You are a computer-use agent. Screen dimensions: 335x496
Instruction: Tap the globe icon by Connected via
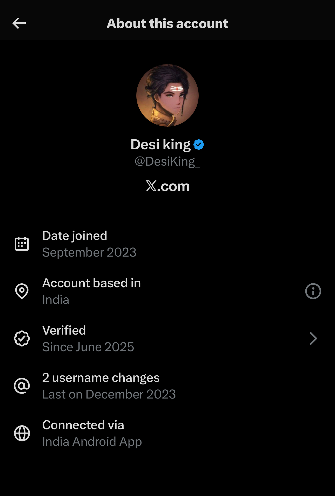coord(22,433)
